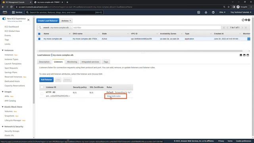
Task: Open Cookie preferences in the footer
Action: pos(243,141)
